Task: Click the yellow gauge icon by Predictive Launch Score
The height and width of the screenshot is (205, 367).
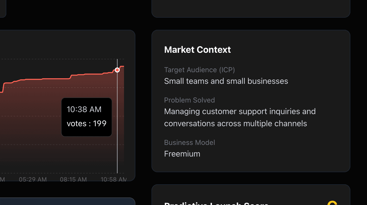Action: (x=332, y=203)
